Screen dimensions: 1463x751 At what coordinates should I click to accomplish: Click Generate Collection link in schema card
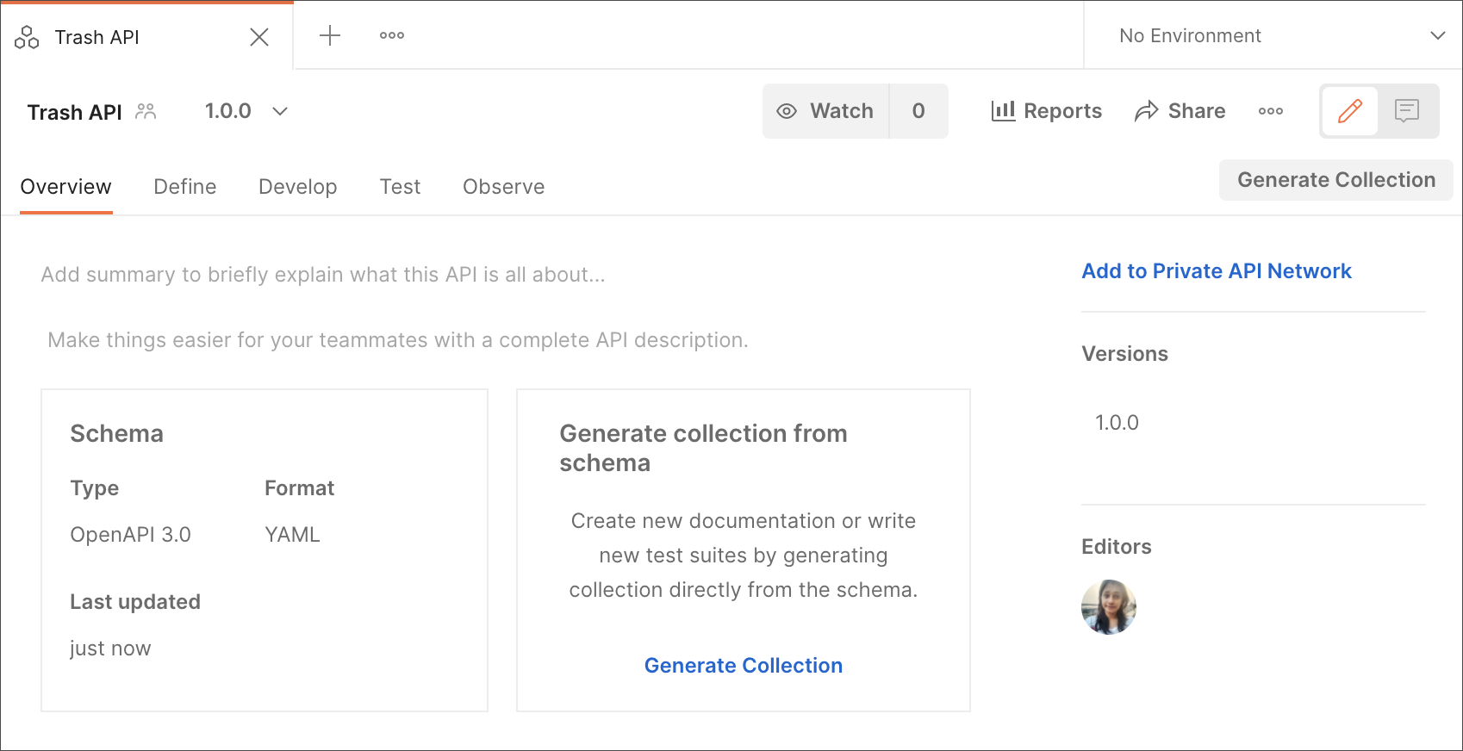tap(744, 666)
